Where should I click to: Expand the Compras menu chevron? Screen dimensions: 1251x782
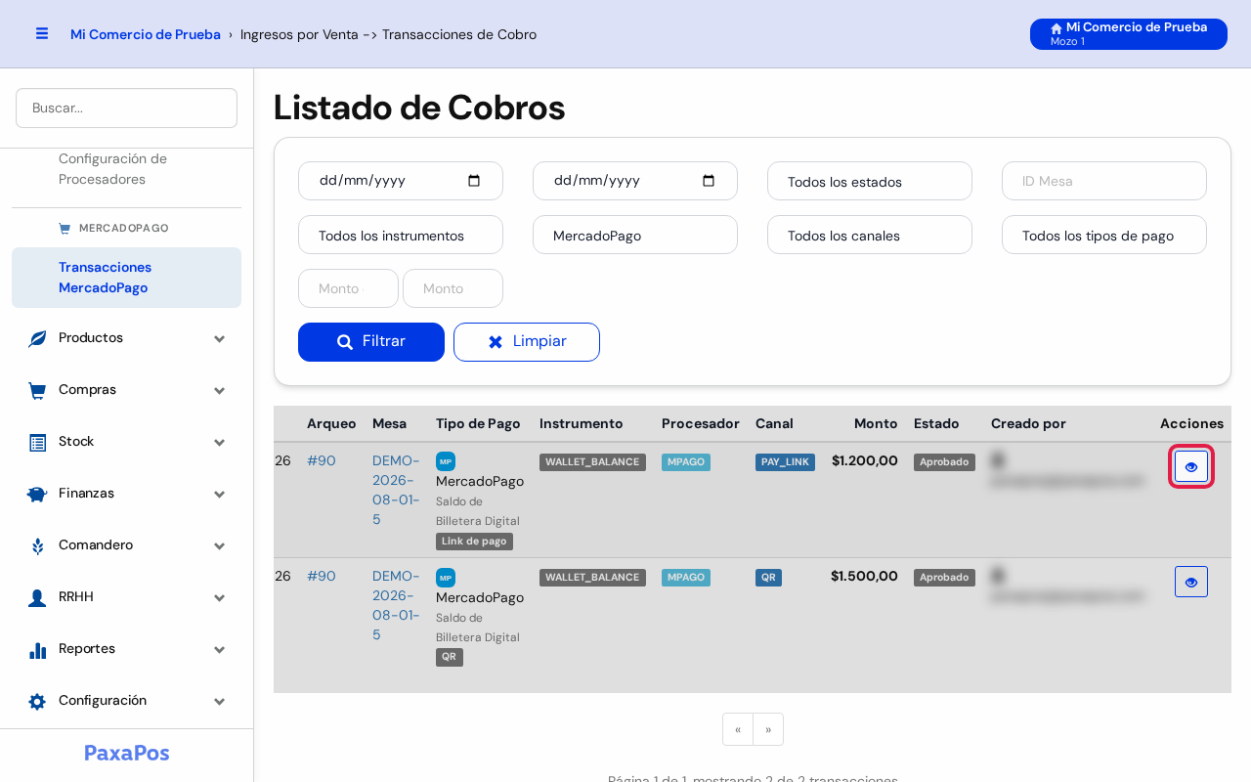pyautogui.click(x=220, y=390)
